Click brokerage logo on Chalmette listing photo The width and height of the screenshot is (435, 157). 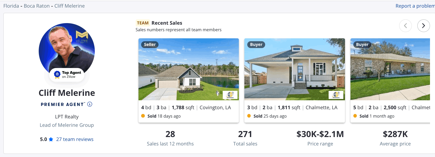coord(336,95)
